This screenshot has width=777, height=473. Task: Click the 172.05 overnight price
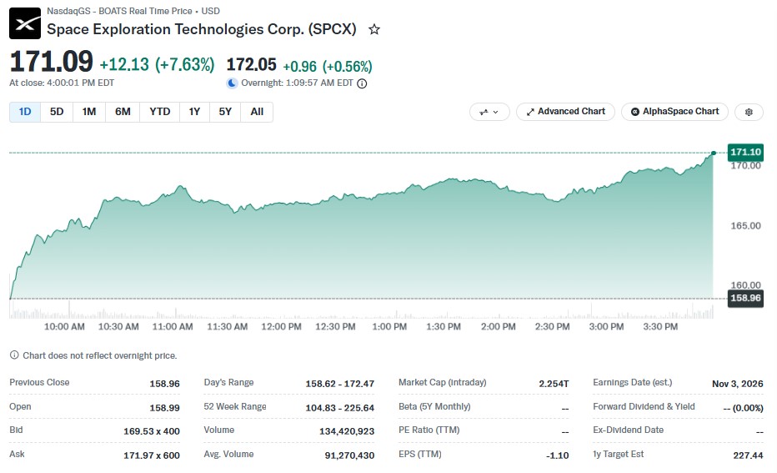[x=251, y=65]
